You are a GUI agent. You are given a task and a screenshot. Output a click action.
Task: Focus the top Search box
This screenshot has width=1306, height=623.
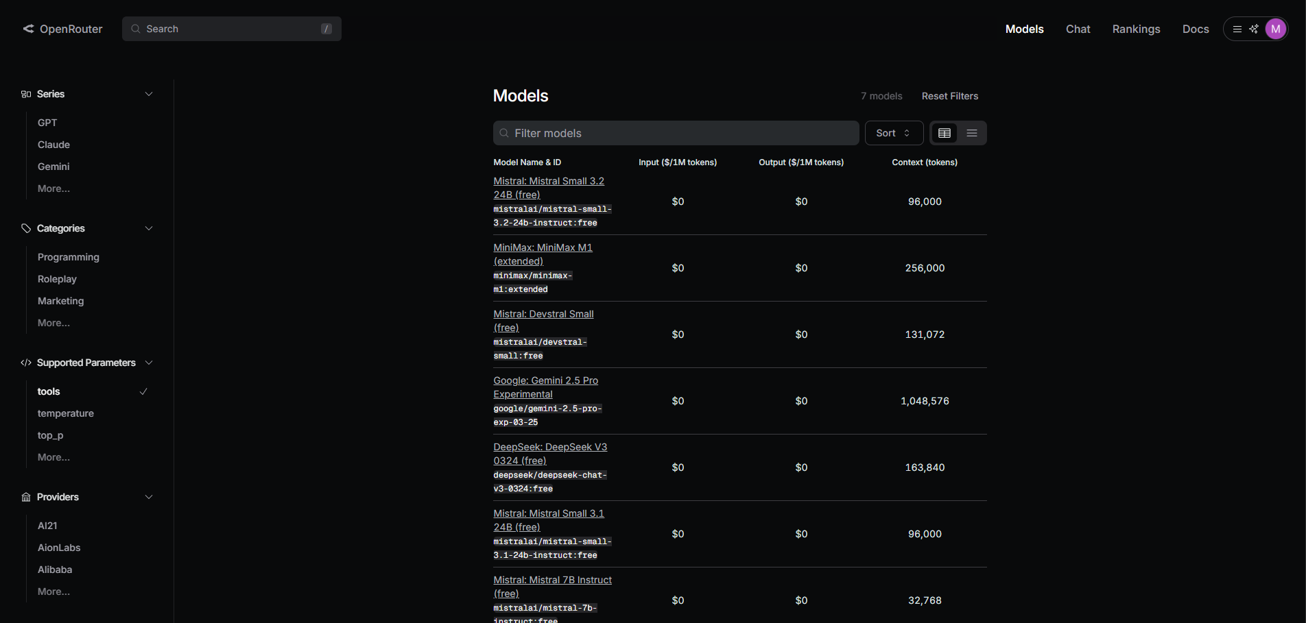click(232, 29)
